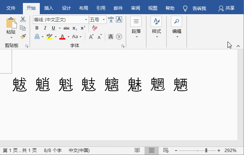Click the Enclose Characters circle icon
The image size is (244, 155).
pos(119,37)
